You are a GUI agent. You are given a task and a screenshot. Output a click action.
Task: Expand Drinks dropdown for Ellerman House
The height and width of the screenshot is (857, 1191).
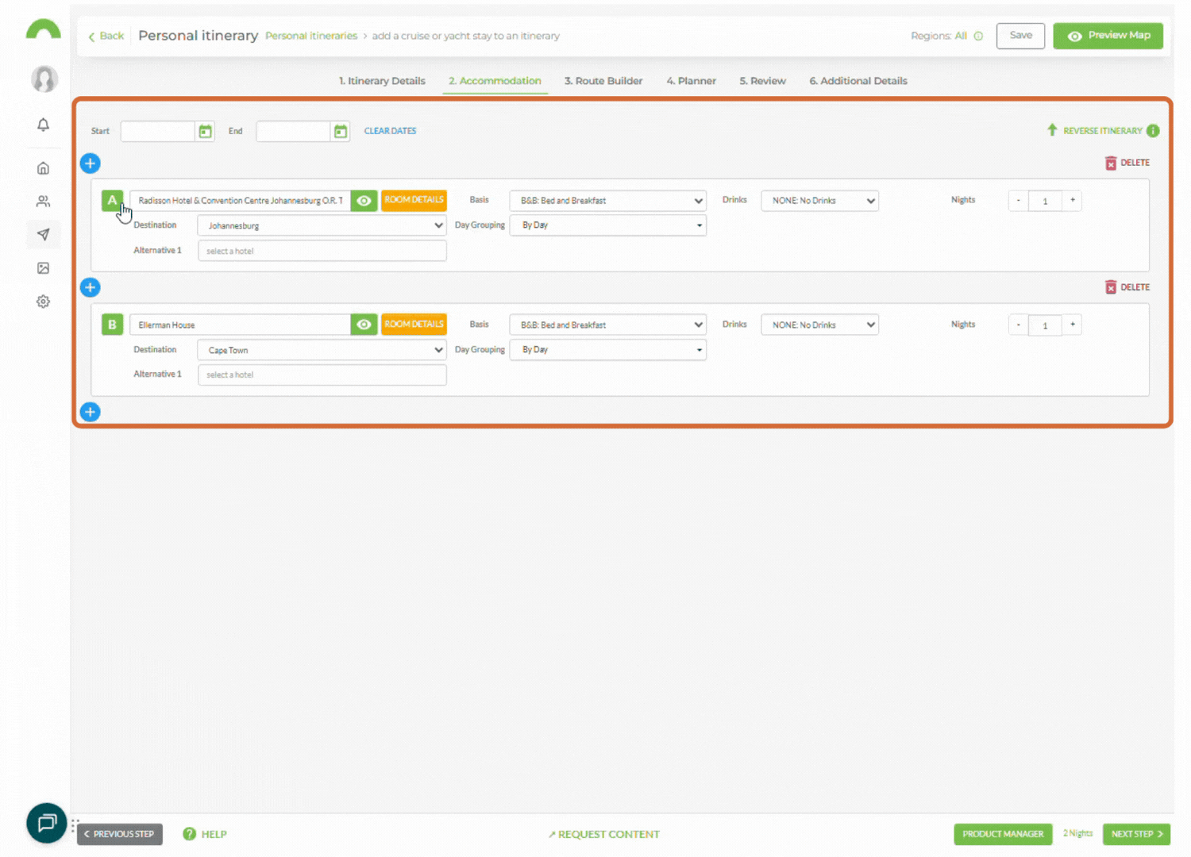point(820,325)
